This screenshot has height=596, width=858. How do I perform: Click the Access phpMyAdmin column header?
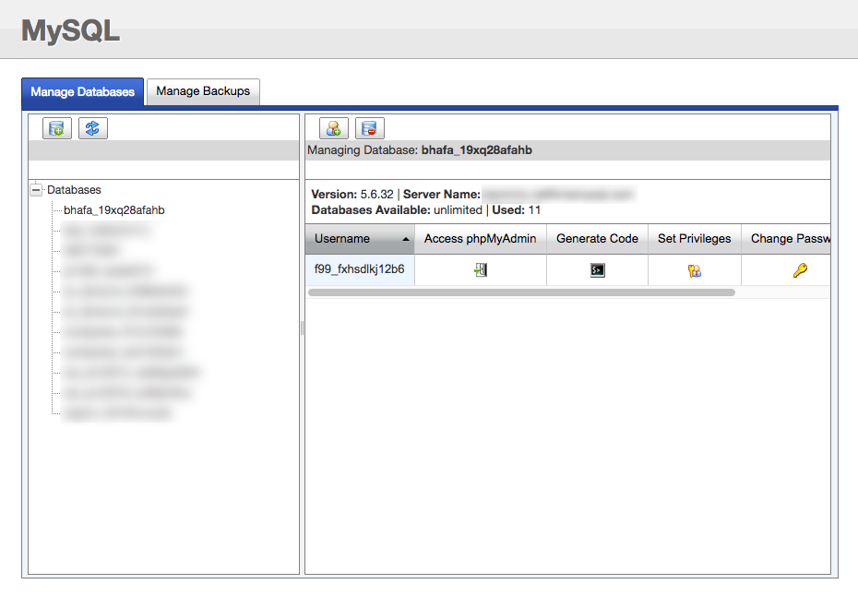(x=481, y=239)
